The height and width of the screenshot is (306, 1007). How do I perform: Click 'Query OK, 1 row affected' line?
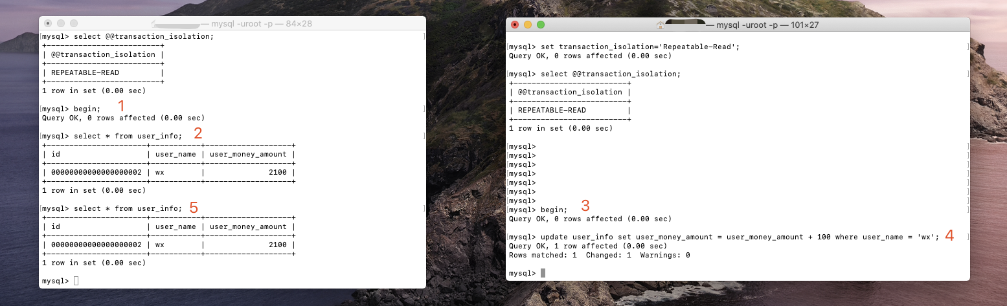(588, 246)
